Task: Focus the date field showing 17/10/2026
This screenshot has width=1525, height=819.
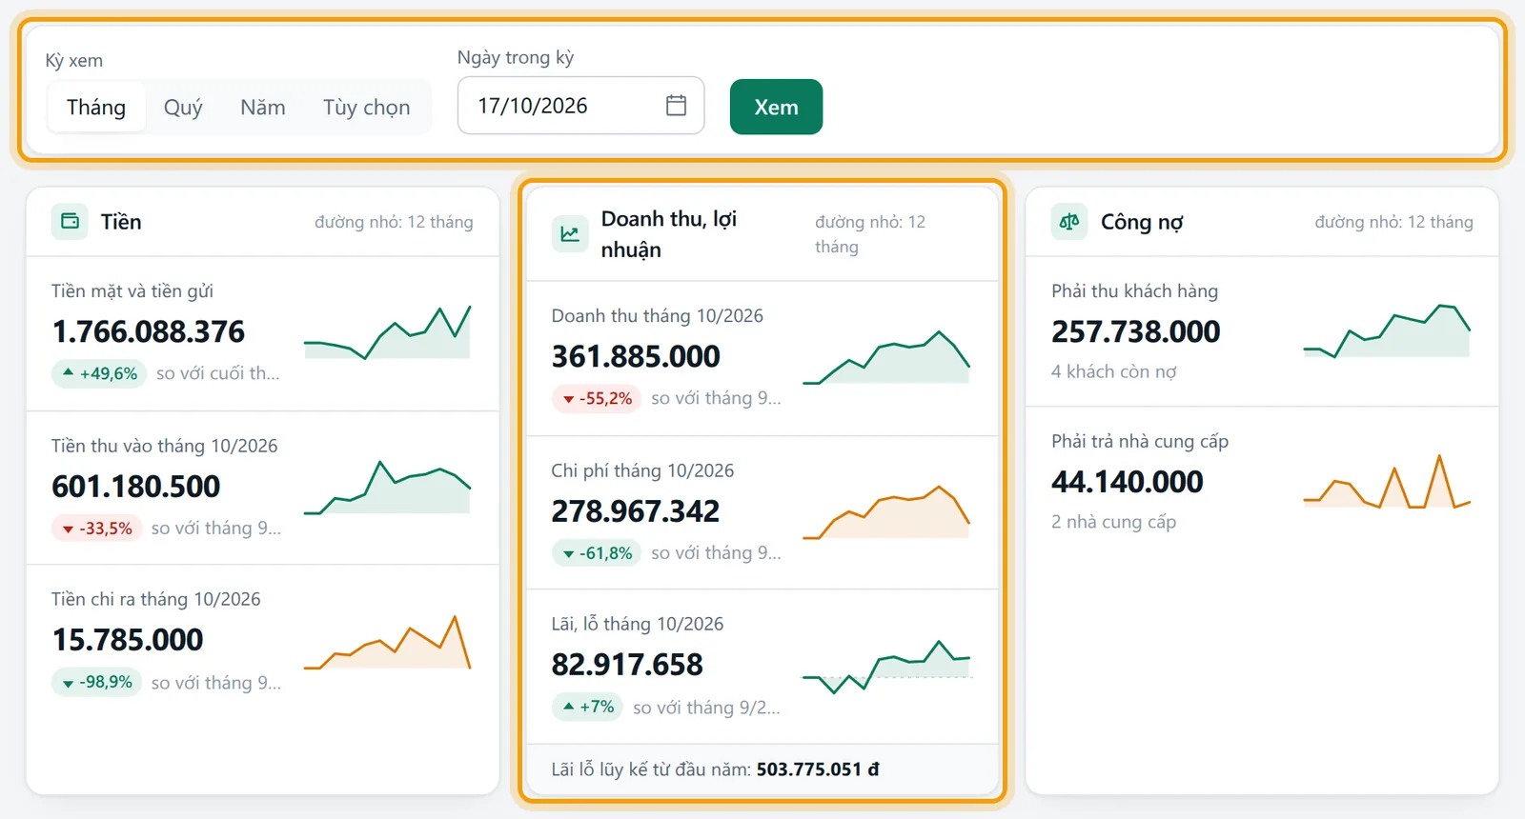Action: pyautogui.click(x=580, y=105)
